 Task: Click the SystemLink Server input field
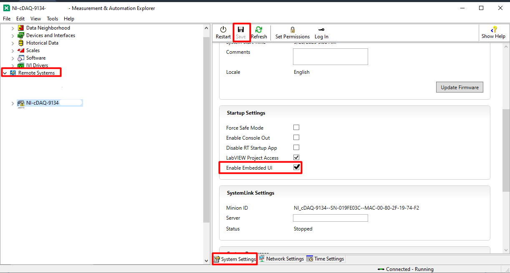tap(331, 218)
